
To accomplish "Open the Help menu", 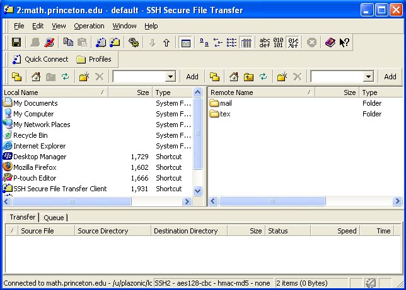I will (x=151, y=26).
